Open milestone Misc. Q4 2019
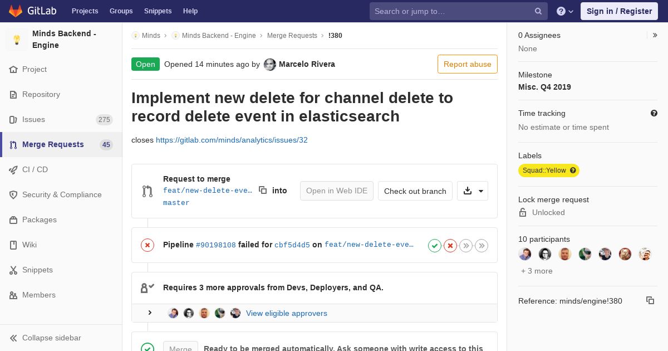Screen dimensions: 668x351 tap(544, 87)
